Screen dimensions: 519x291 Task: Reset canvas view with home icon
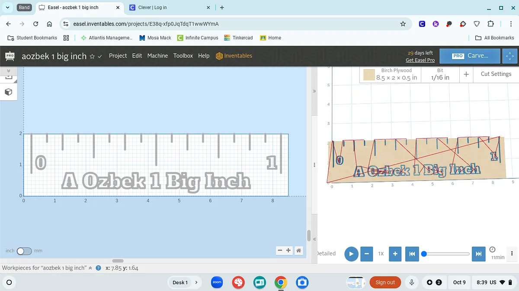298,250
